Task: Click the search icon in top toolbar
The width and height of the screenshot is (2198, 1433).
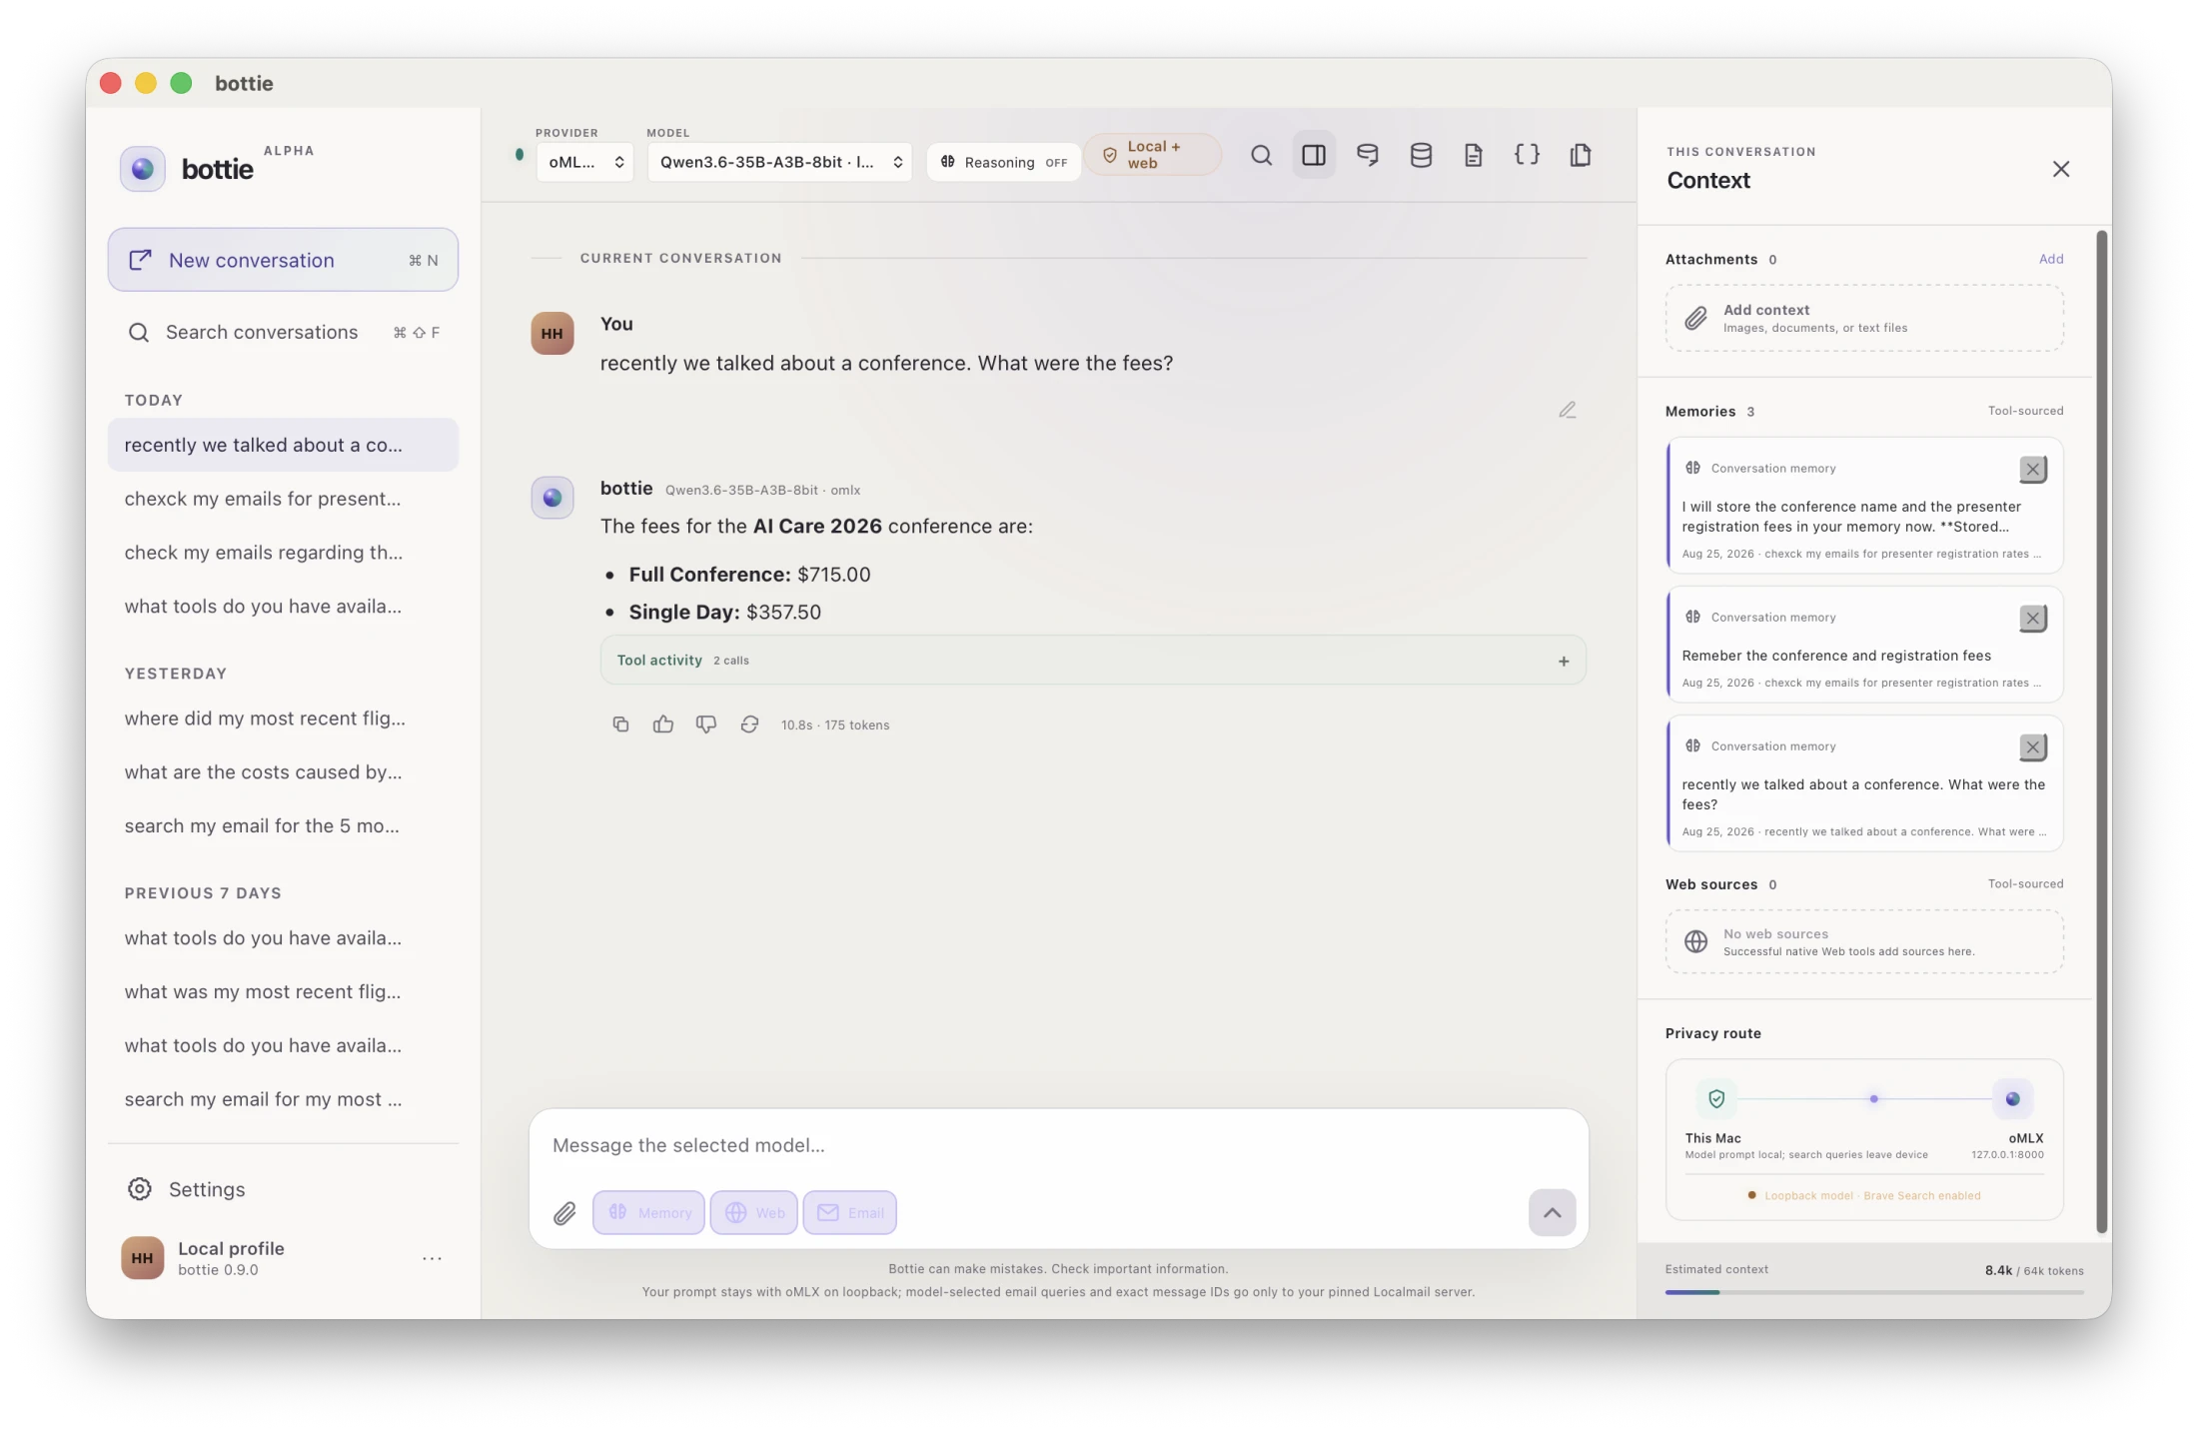Action: (x=1261, y=155)
